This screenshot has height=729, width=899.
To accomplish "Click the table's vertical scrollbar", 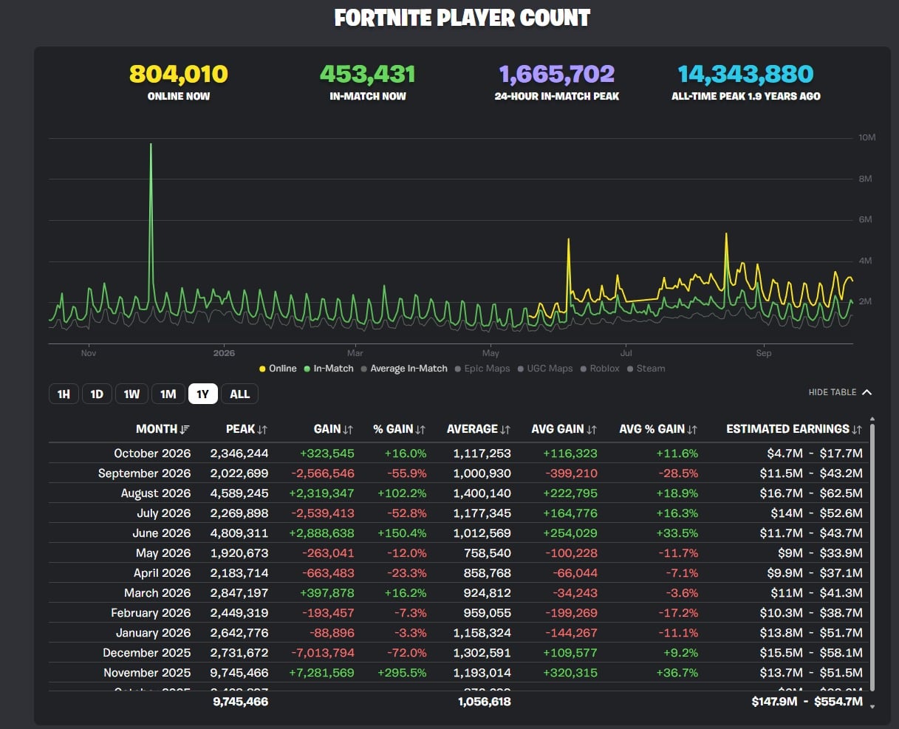I will click(x=872, y=558).
